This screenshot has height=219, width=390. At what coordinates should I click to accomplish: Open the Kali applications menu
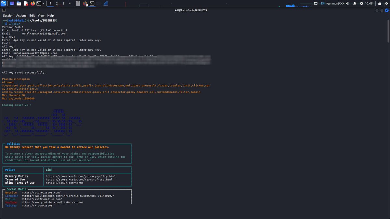coord(4,4)
